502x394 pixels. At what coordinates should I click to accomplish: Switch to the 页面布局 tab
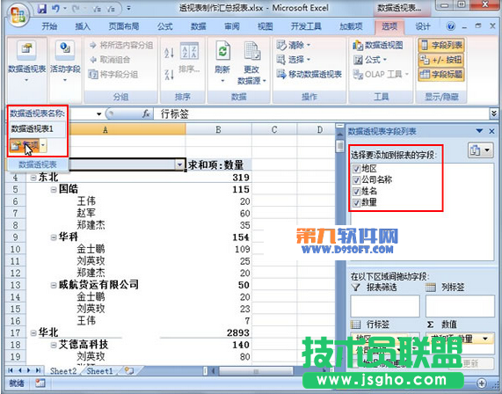coord(124,26)
